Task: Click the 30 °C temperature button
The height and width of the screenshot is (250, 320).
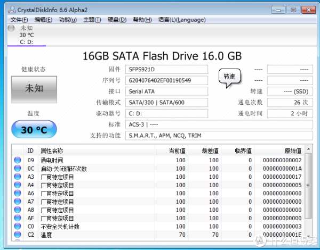Action: click(34, 129)
